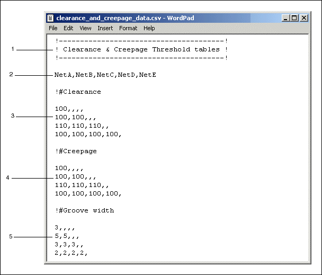Open the View menu
The height and width of the screenshot is (275, 322).
point(85,28)
